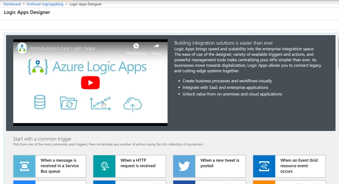
Task: Click the Logic Apps channel avatar icon
Action: pos(22,48)
